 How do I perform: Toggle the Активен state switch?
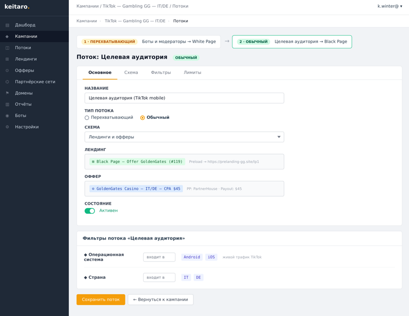90,211
